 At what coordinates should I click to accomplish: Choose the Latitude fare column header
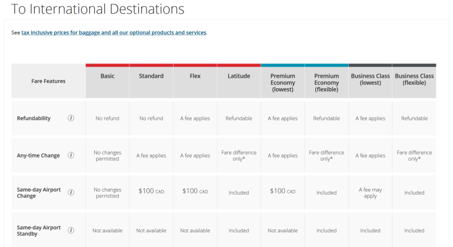[x=239, y=76]
